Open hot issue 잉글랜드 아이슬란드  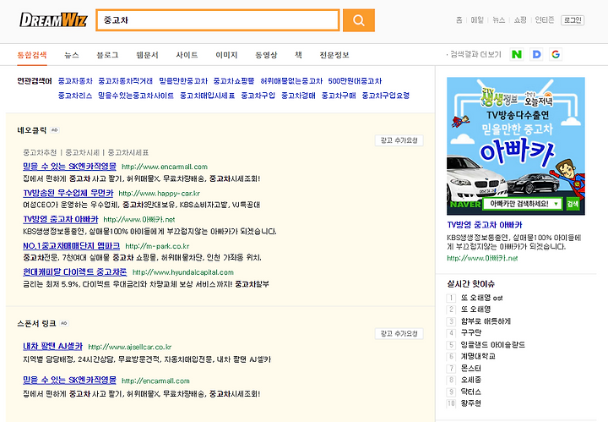click(x=493, y=345)
